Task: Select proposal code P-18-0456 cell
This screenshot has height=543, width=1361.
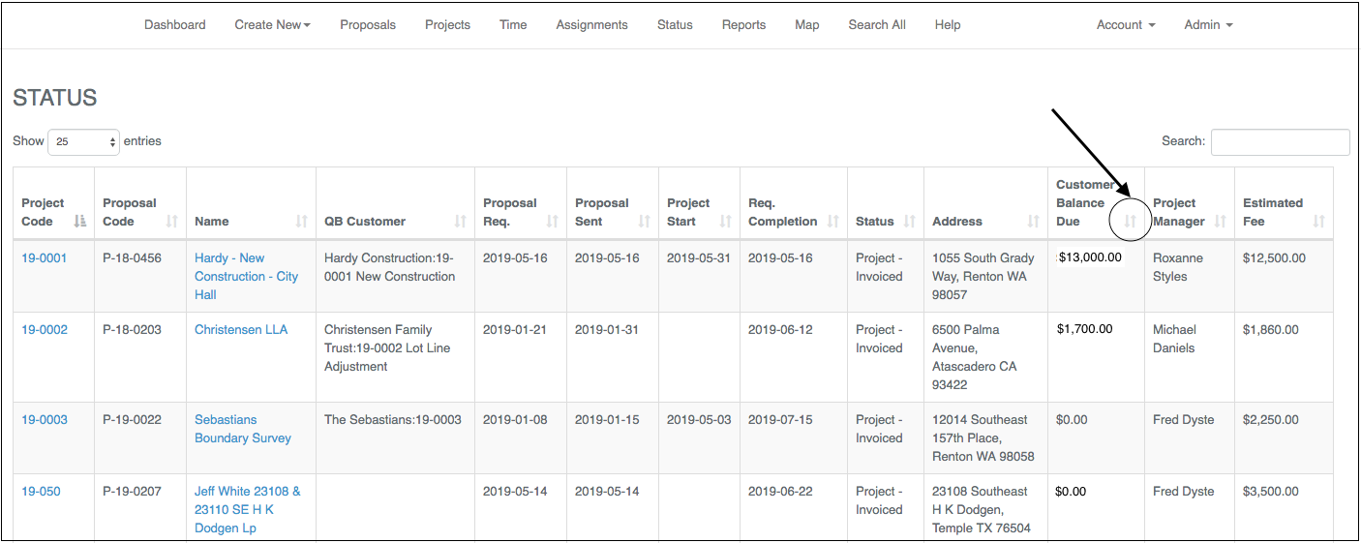Action: click(140, 276)
